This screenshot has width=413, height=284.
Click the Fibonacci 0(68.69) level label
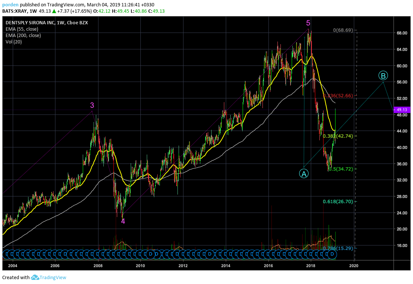coord(343,30)
